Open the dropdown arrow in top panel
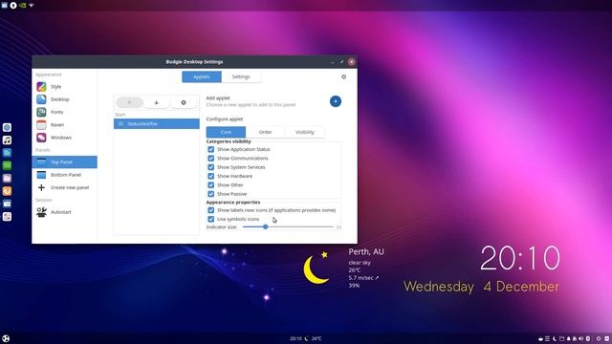 [32, 6]
